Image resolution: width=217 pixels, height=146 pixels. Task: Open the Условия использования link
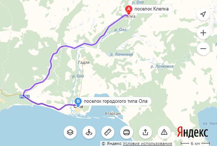(148, 143)
